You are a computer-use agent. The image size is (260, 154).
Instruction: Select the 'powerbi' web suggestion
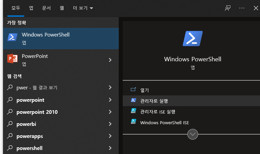(x=61, y=124)
